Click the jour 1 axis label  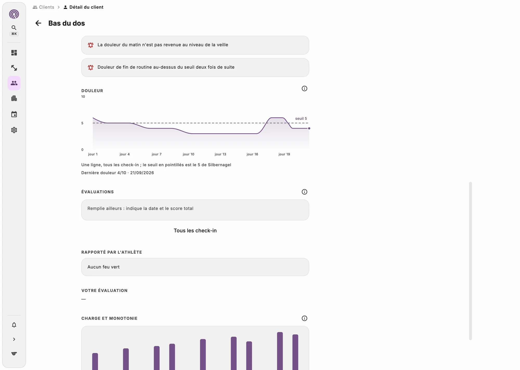tap(93, 154)
